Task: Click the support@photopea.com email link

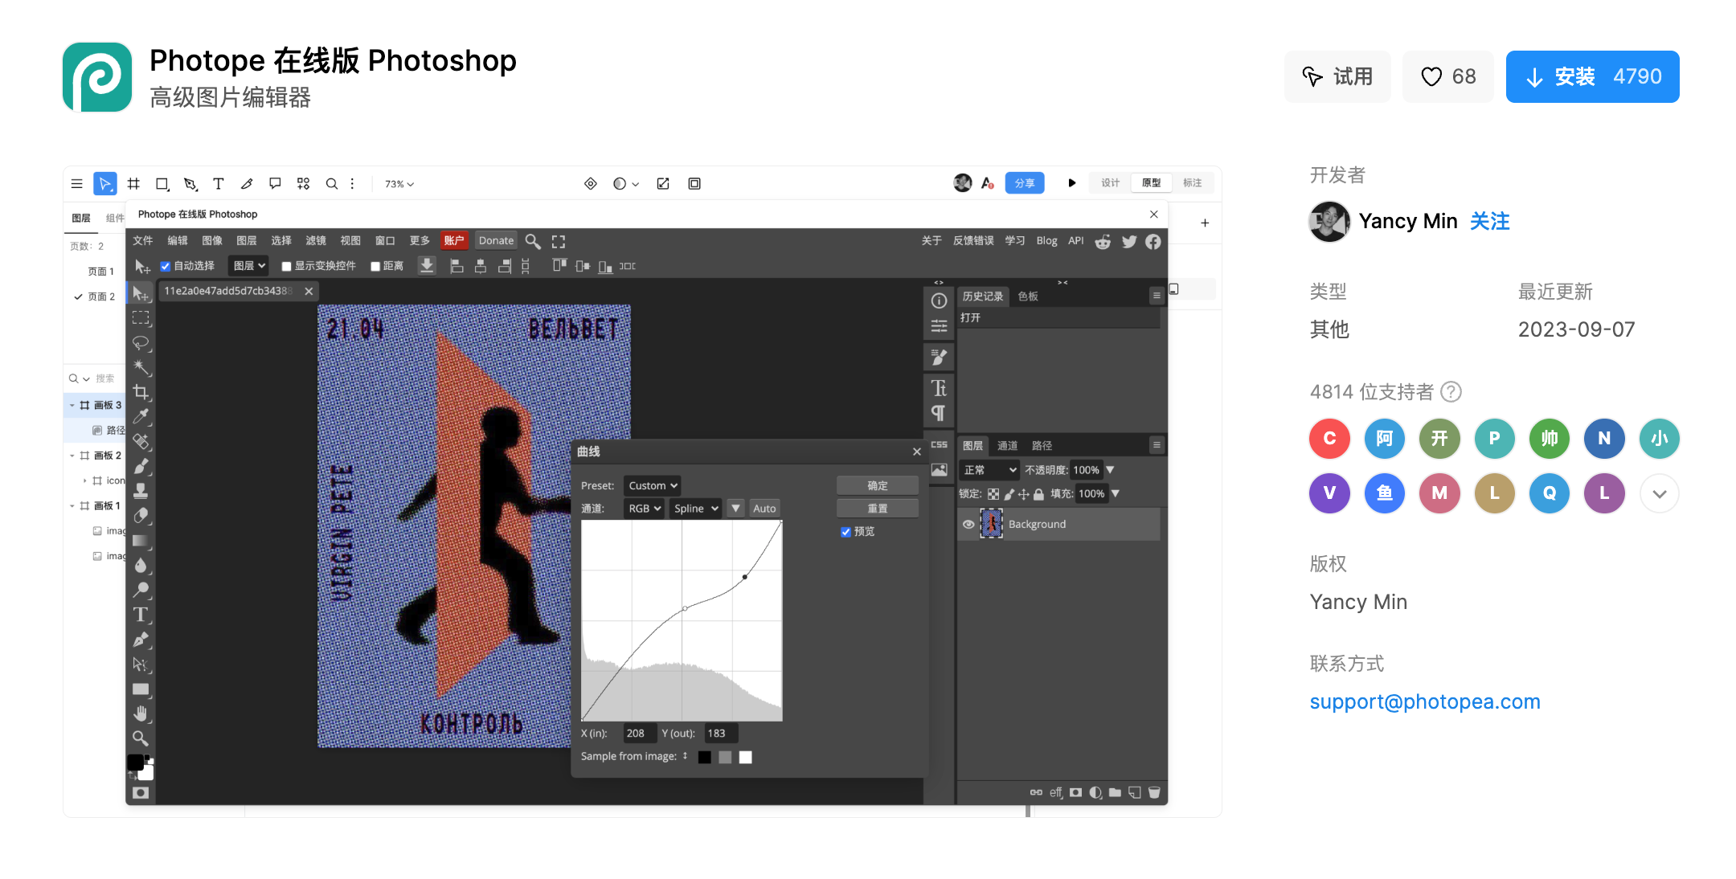Action: (1424, 701)
